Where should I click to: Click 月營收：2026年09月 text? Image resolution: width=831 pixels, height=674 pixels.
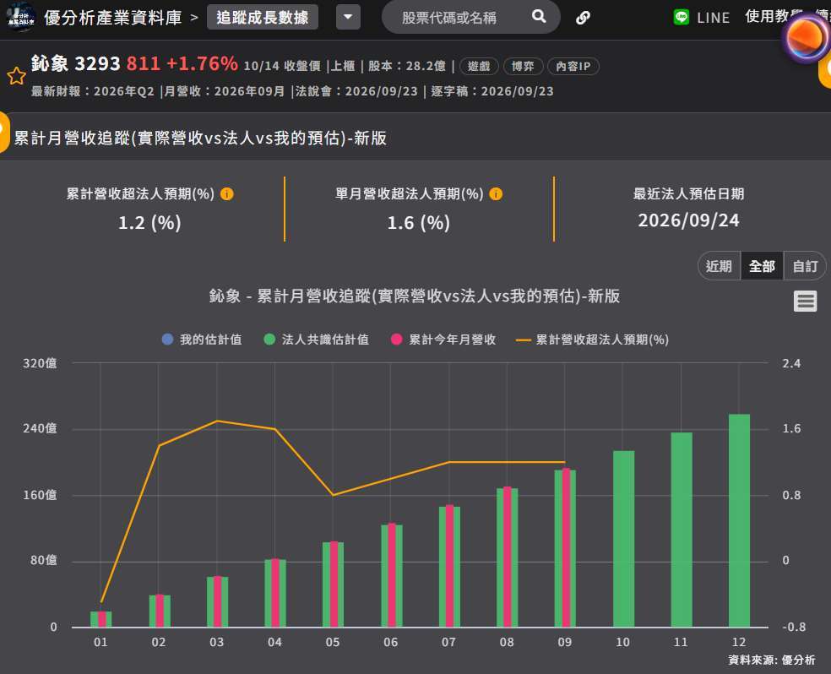point(224,91)
